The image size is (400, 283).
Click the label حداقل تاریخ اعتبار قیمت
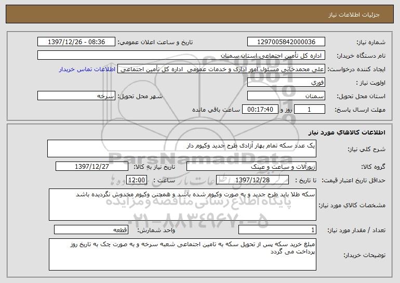[x=354, y=181]
